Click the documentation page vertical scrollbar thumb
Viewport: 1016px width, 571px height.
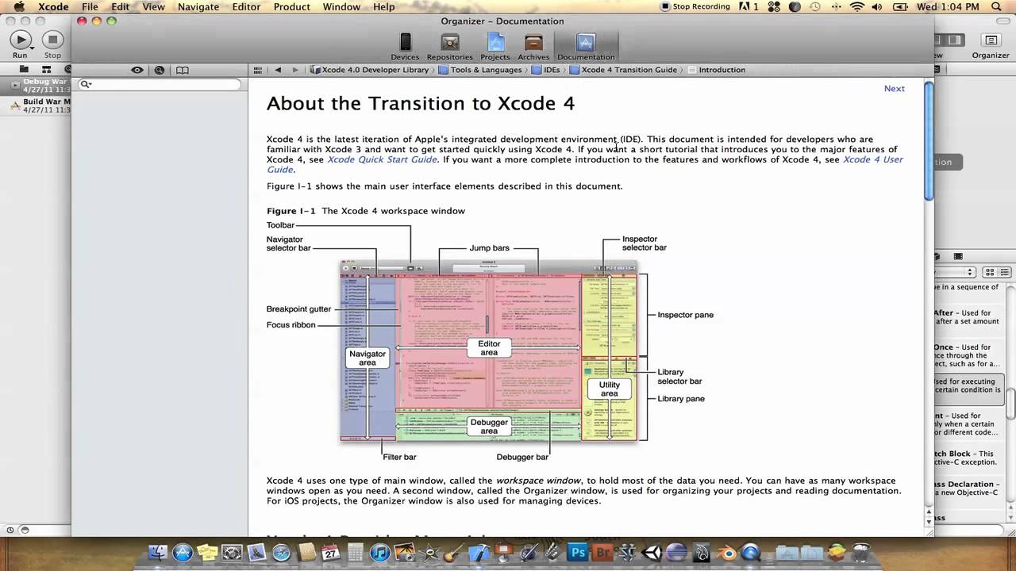(929, 140)
